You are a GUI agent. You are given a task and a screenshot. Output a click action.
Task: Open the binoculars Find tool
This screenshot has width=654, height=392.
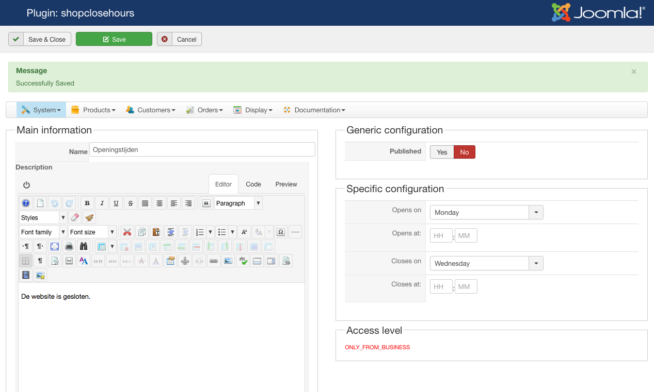84,247
